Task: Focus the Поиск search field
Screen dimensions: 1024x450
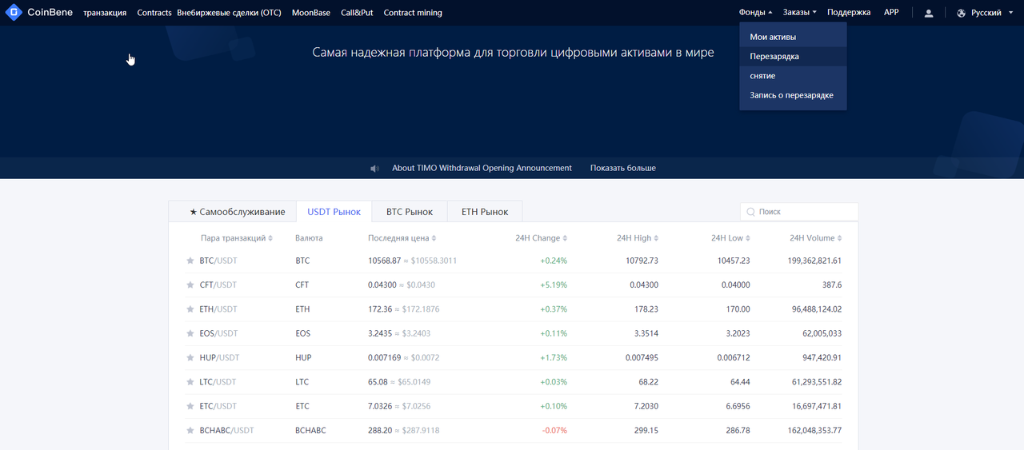Action: pos(799,212)
